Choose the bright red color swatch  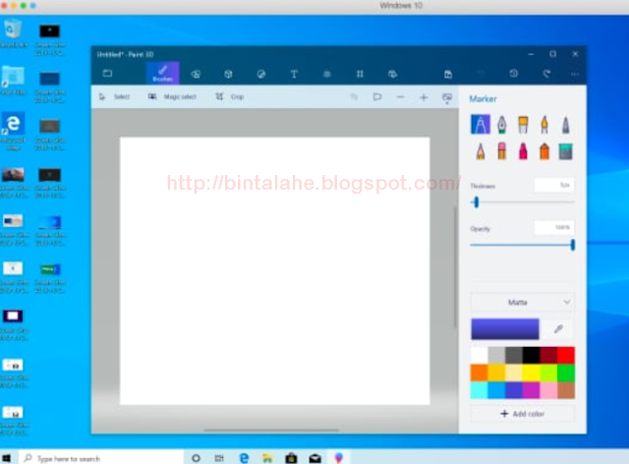tap(566, 355)
